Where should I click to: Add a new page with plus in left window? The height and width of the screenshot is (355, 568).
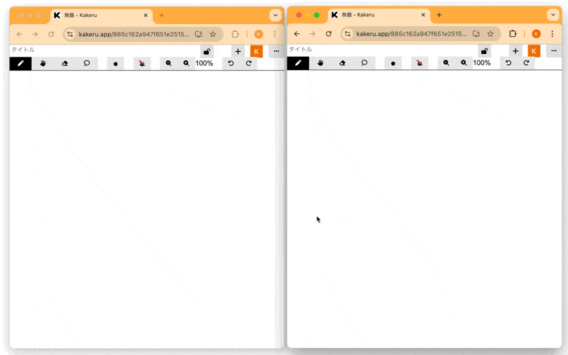pyautogui.click(x=238, y=51)
